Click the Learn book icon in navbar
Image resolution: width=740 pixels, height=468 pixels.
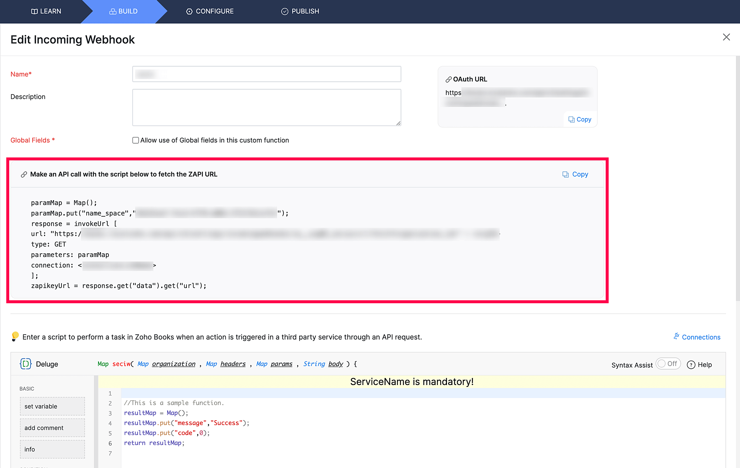pyautogui.click(x=34, y=11)
